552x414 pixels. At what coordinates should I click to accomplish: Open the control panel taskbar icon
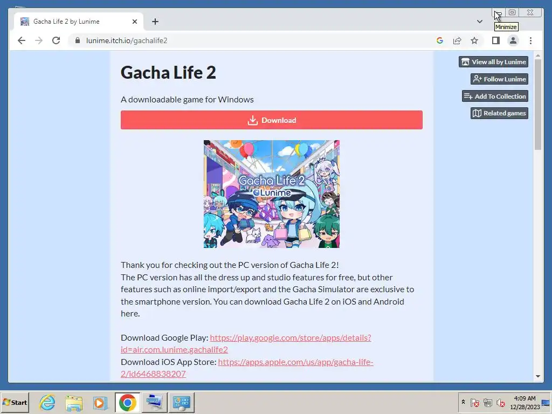(182, 402)
